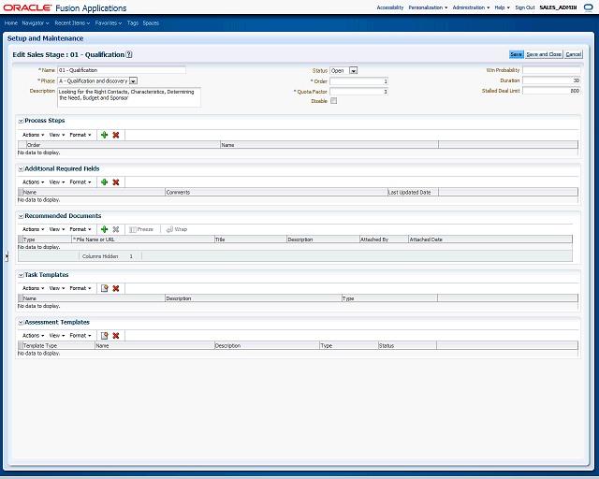Open the Help menu
The width and height of the screenshot is (599, 479).
coord(502,7)
